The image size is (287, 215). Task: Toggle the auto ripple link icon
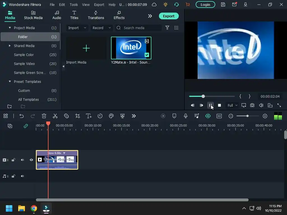(26, 126)
